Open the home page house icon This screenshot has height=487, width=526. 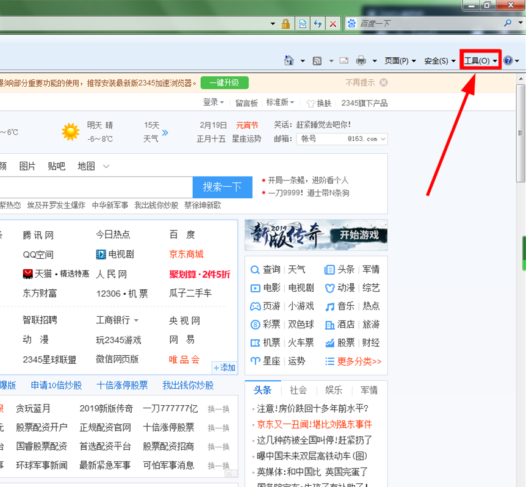(x=289, y=60)
